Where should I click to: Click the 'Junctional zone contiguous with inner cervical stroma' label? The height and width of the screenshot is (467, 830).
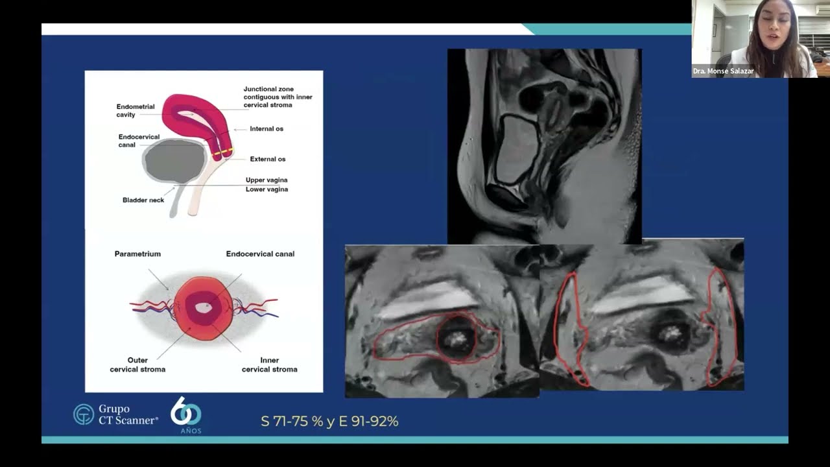(278, 97)
